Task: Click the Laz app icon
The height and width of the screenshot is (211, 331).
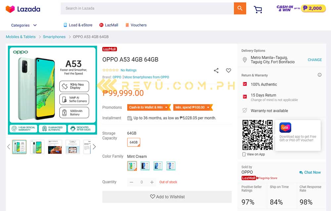Action: (x=285, y=127)
